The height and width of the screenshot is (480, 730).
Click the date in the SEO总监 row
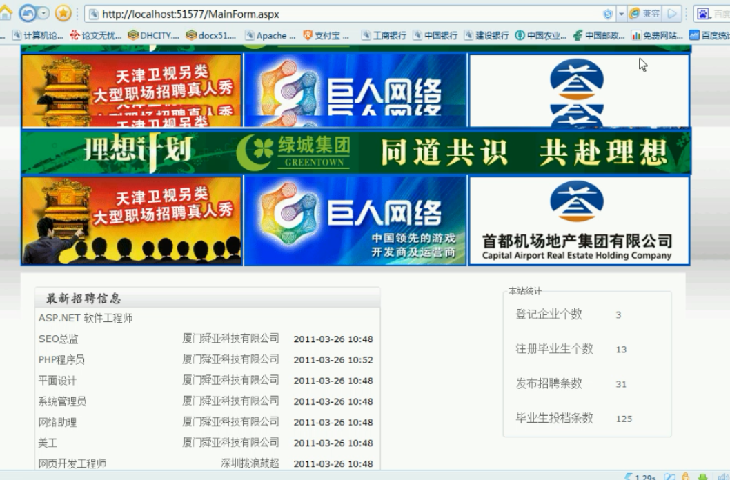click(333, 339)
